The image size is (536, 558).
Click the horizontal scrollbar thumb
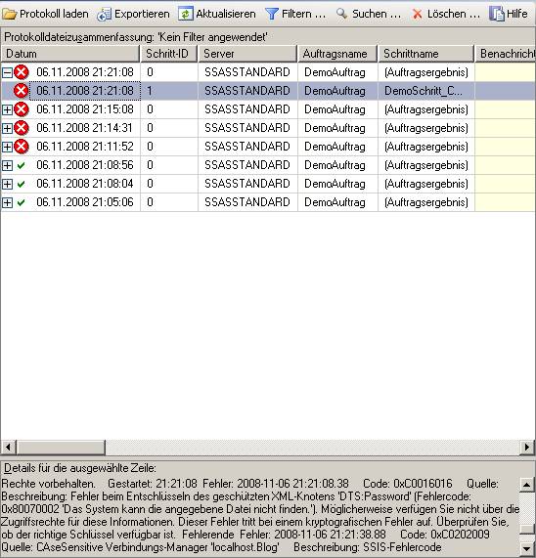coord(61,447)
